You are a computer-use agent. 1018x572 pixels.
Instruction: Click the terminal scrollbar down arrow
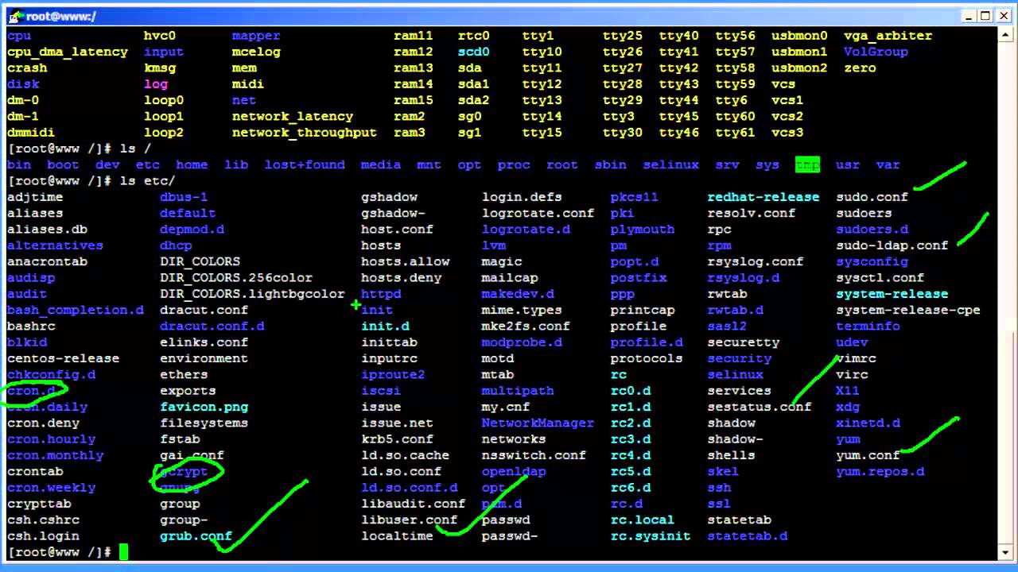point(1004,552)
